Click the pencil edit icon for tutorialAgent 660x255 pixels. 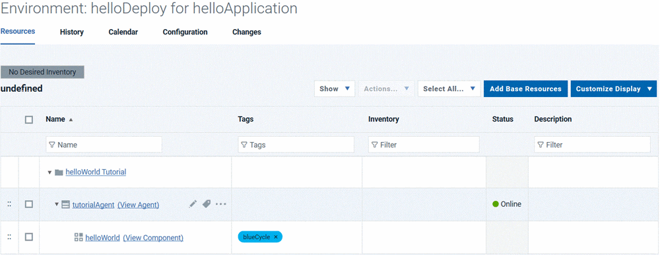(193, 204)
